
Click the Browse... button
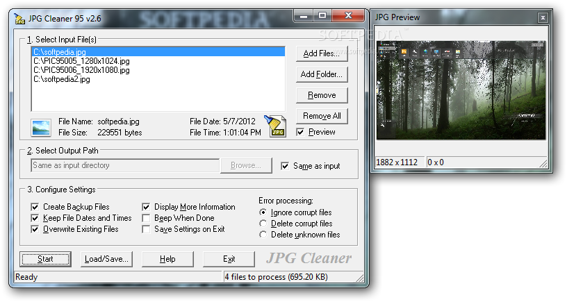[246, 165]
